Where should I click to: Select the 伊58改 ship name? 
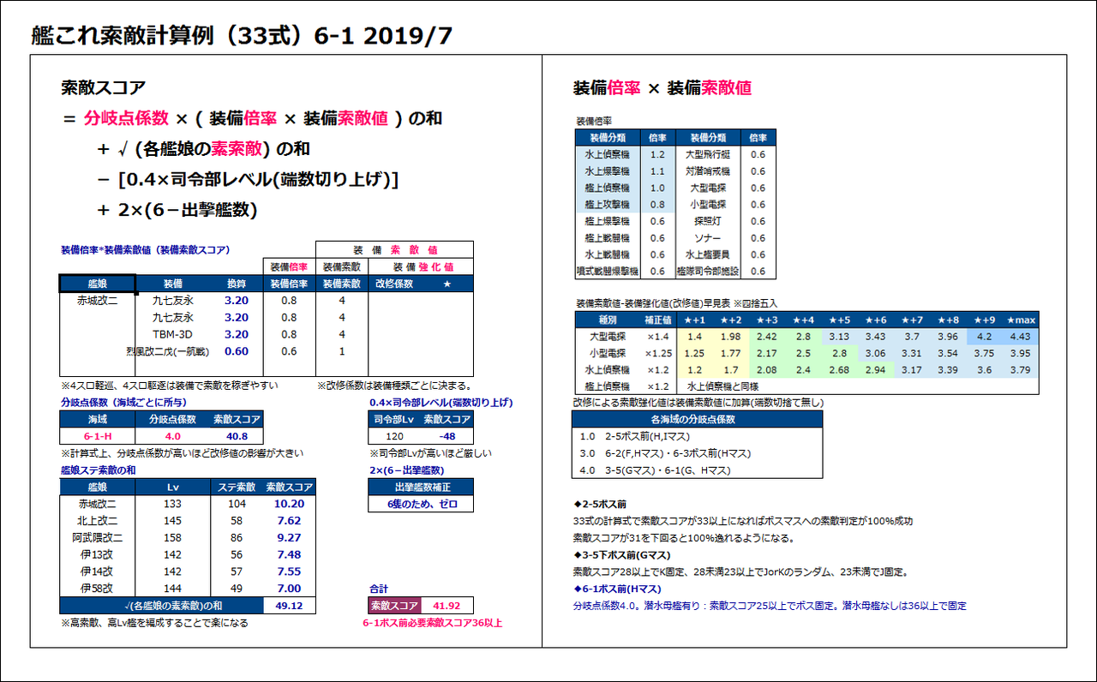click(x=98, y=589)
